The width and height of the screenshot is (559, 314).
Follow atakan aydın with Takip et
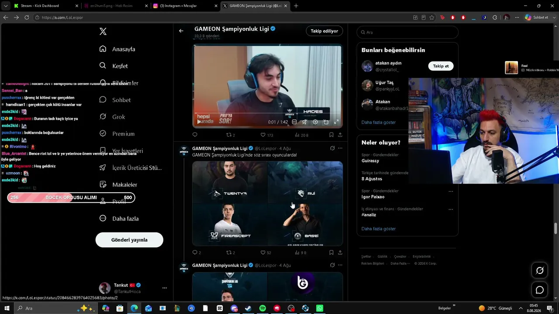(x=441, y=66)
